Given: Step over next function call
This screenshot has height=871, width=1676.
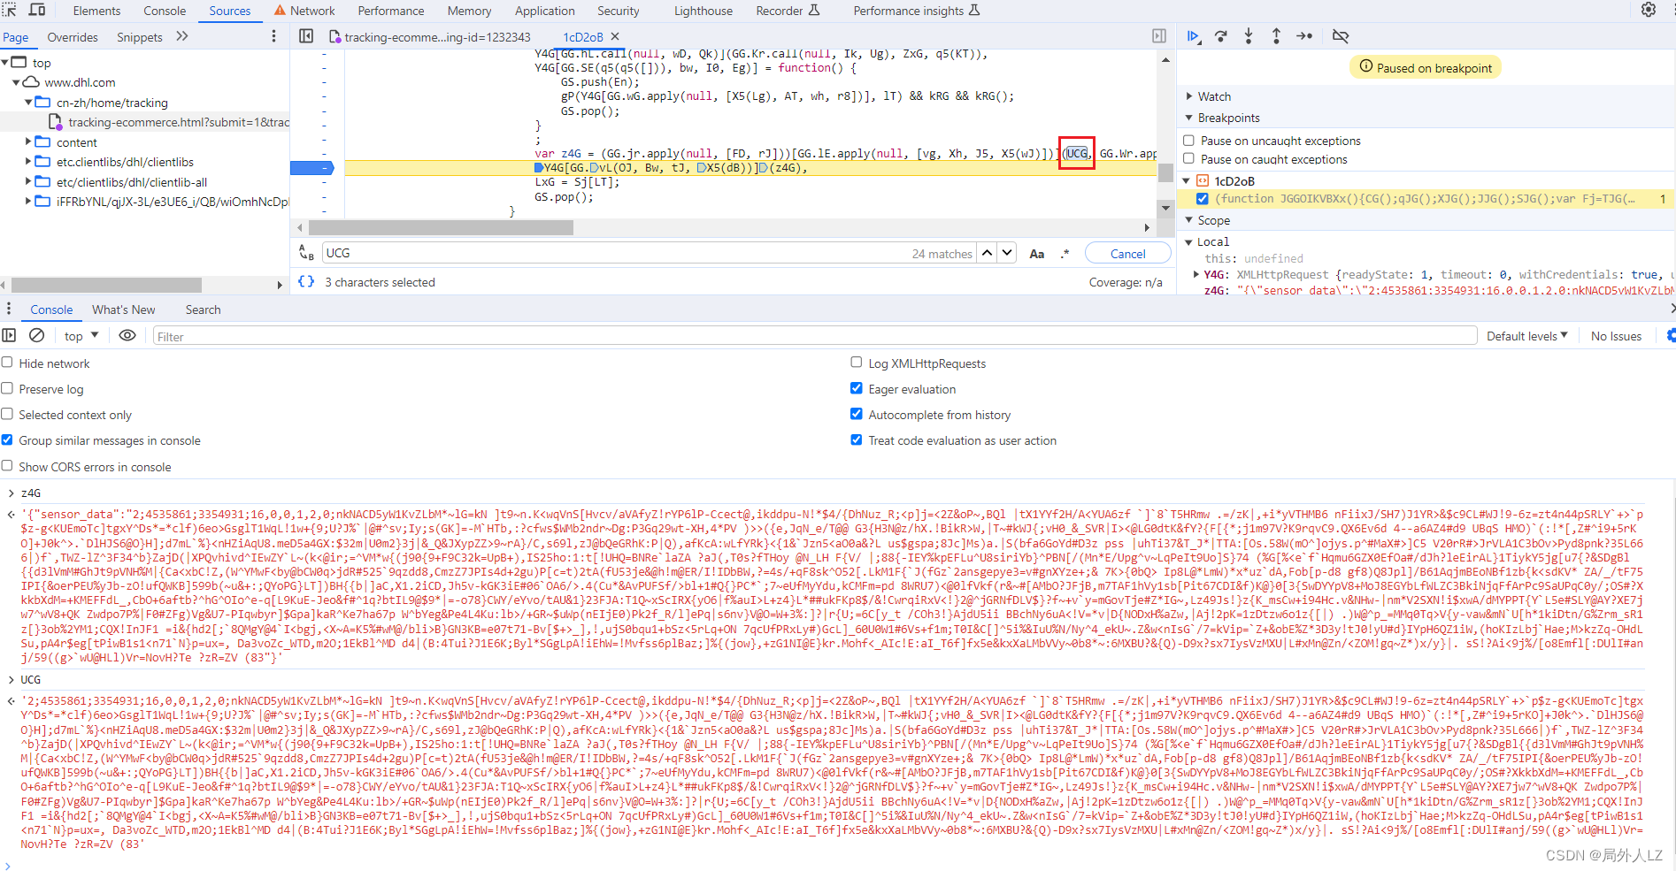Looking at the screenshot, I should click(x=1221, y=36).
